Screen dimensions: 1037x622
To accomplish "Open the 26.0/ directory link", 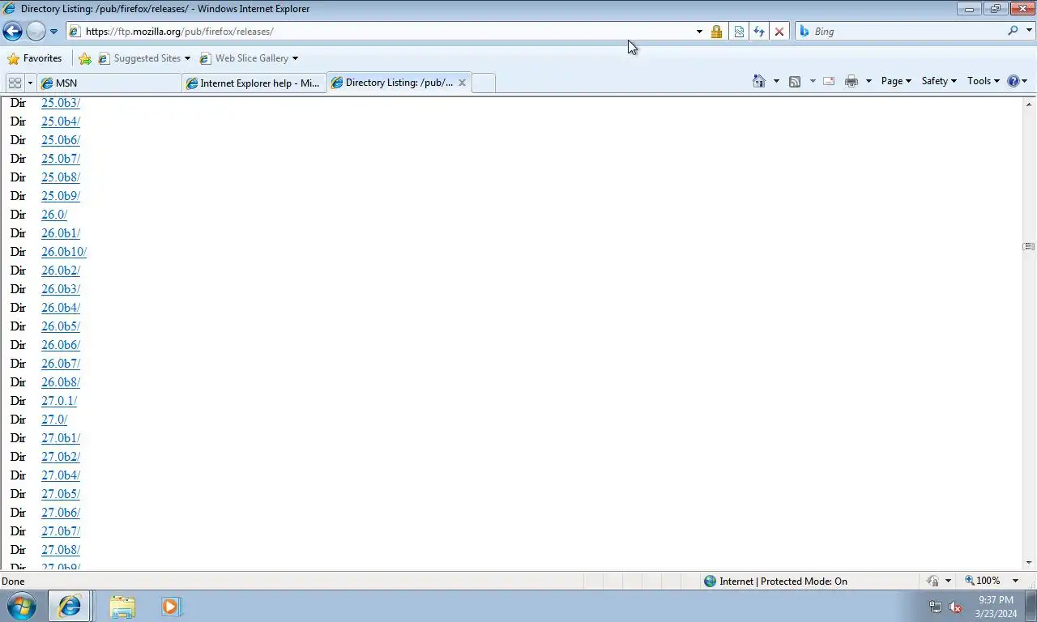I will tap(54, 215).
